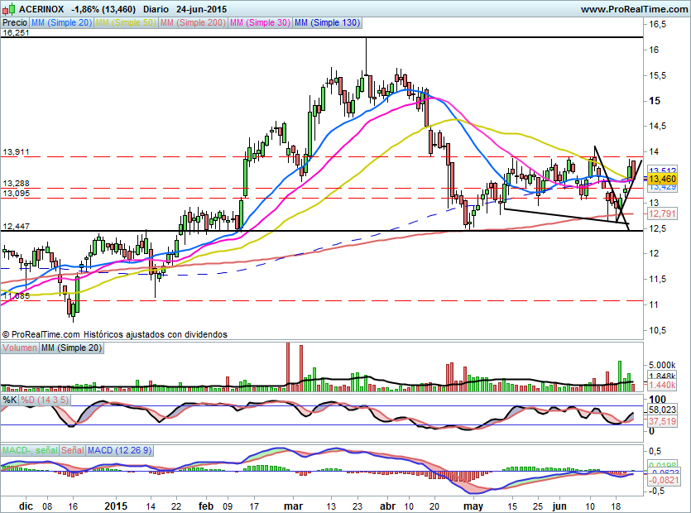Screen dimensions: 691x513
Task: Click the Volumen panel label
Action: 20,348
